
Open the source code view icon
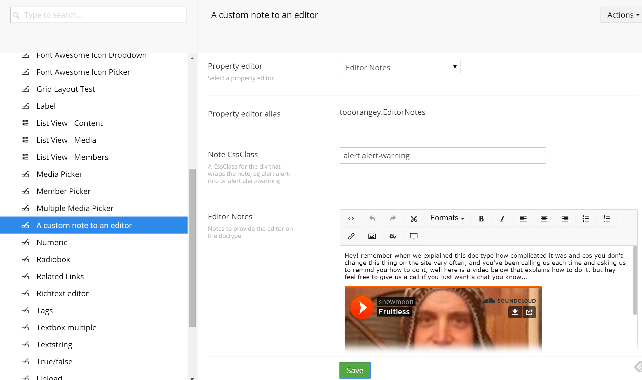[351, 218]
